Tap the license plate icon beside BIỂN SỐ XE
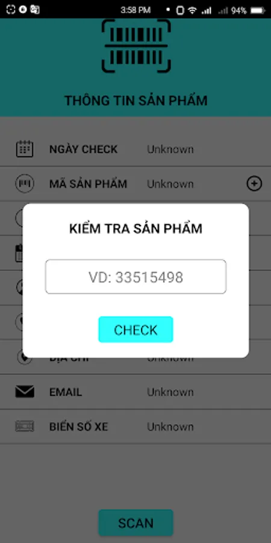 point(25,427)
